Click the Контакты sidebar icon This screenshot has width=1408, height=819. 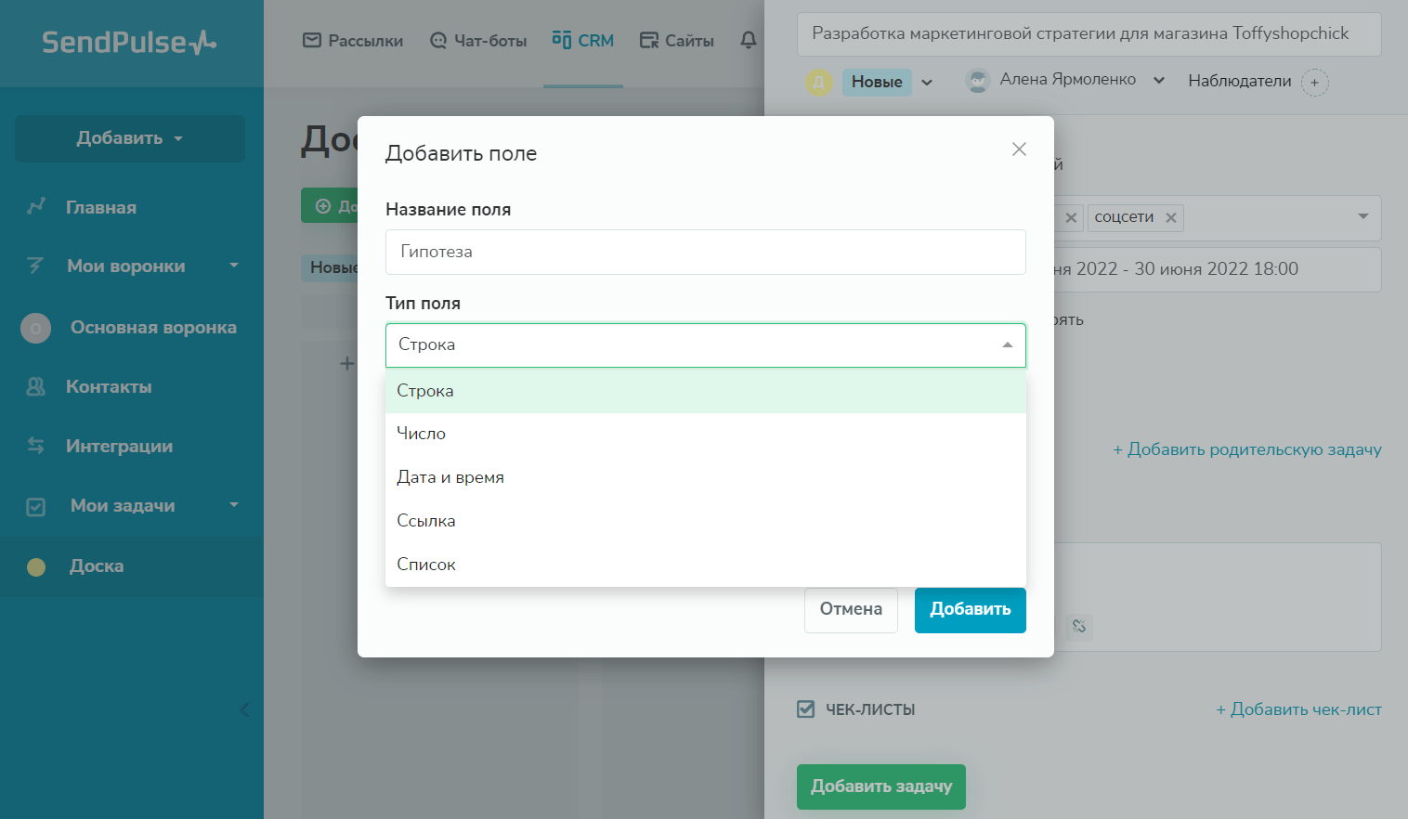pos(36,387)
